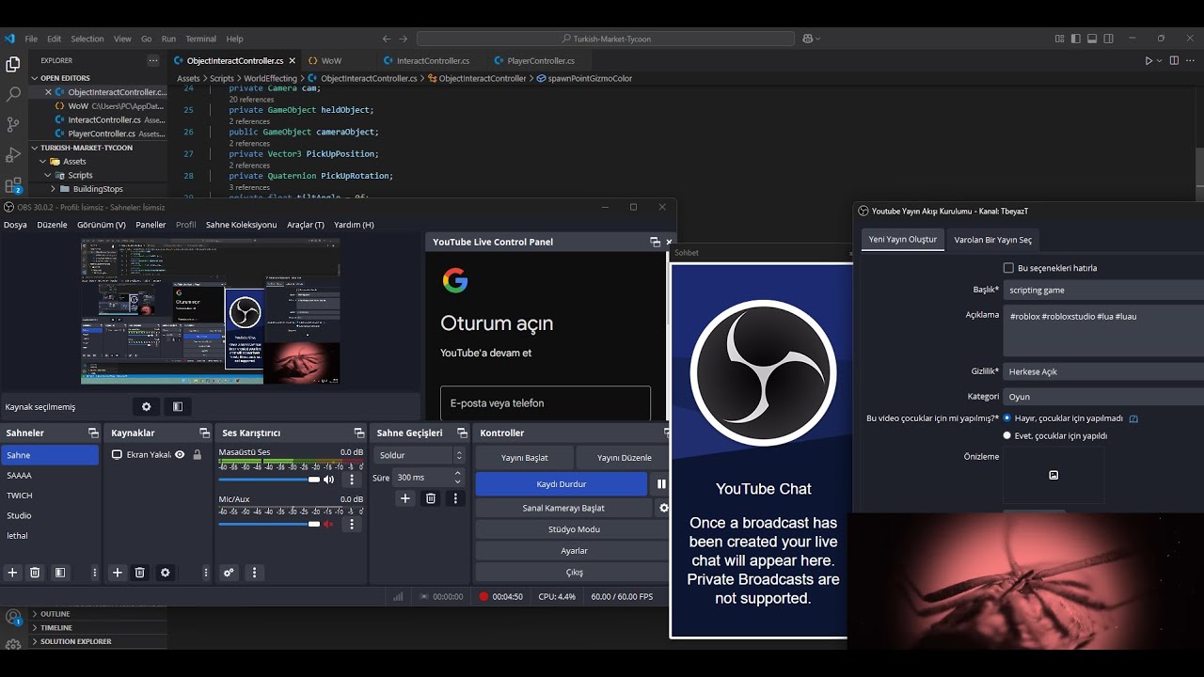Delete selected scene with trash icon in Sahneler
This screenshot has height=677, width=1204.
(35, 573)
